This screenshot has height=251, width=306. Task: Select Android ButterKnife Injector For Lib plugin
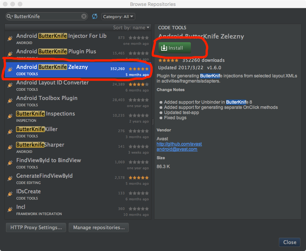(x=78, y=39)
